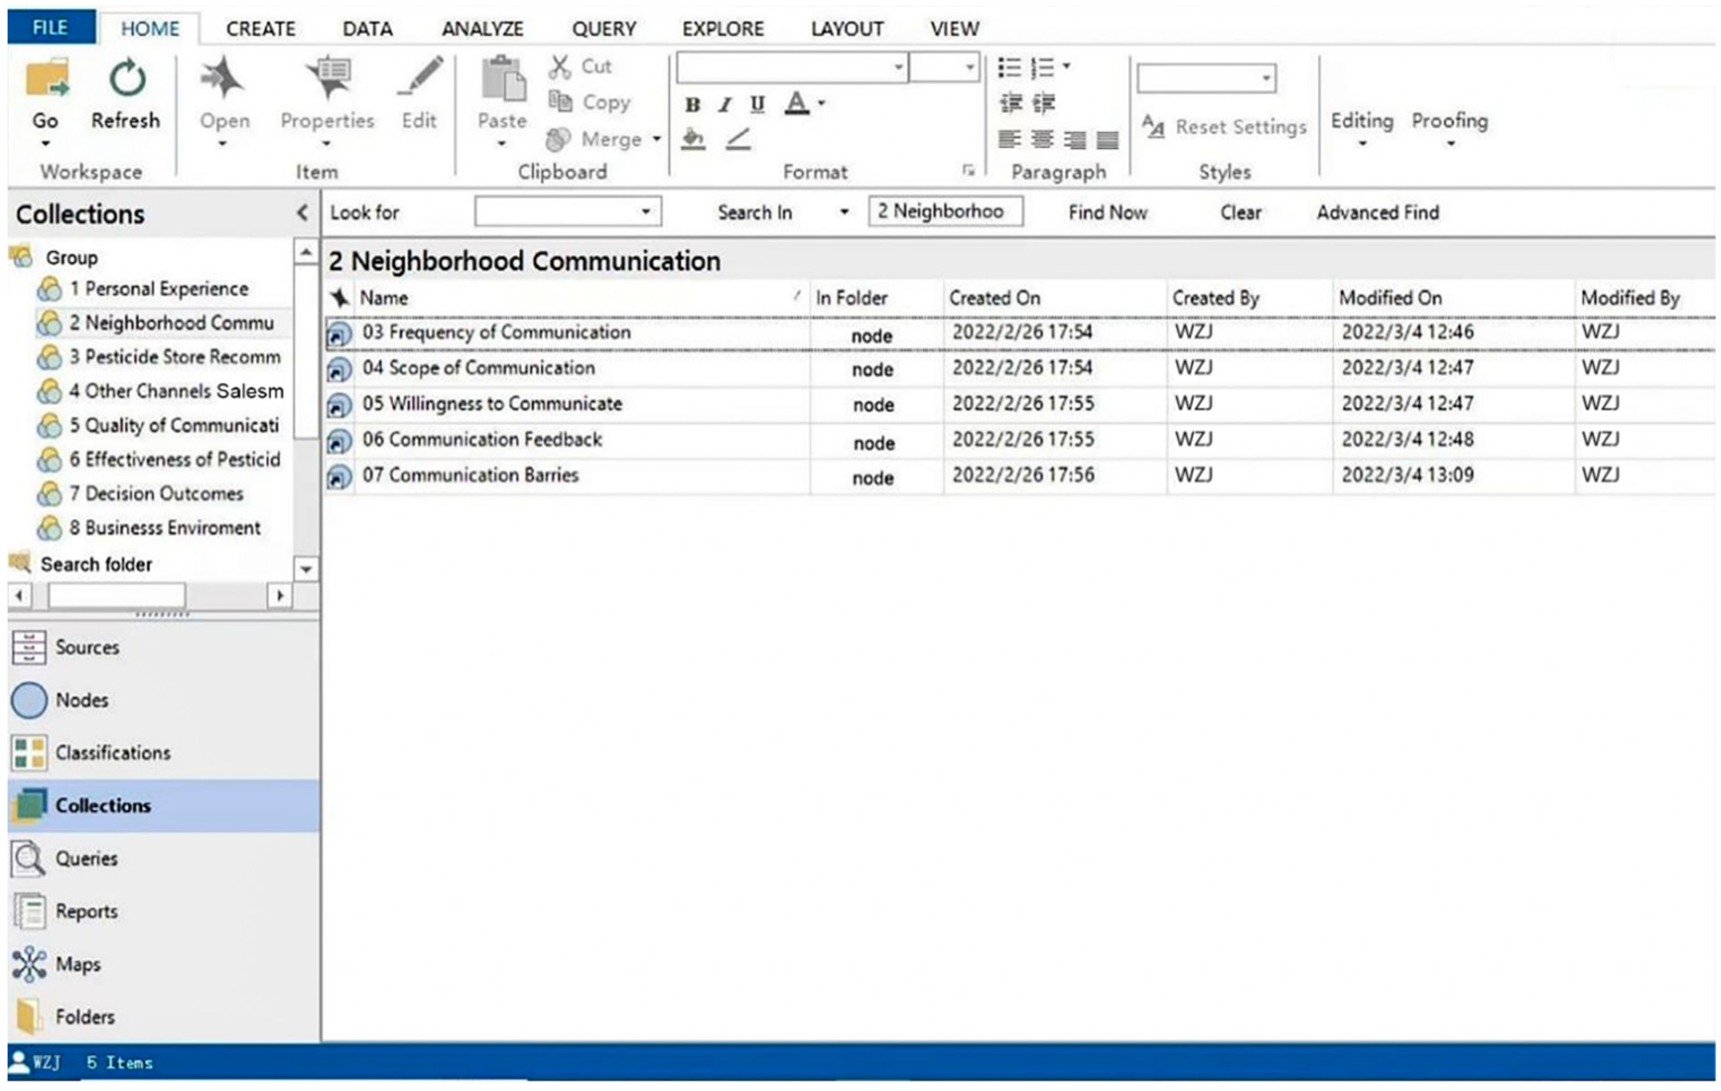Switch to the ANALYZE ribbon tab
This screenshot has height=1091, width=1721.
click(482, 29)
